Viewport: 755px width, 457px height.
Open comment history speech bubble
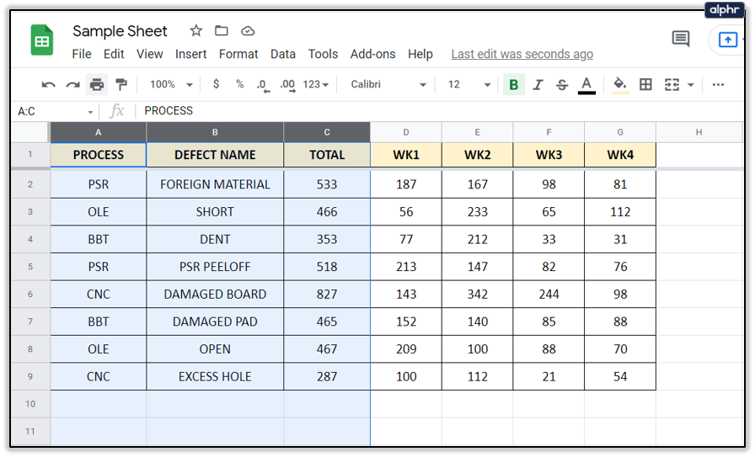680,39
